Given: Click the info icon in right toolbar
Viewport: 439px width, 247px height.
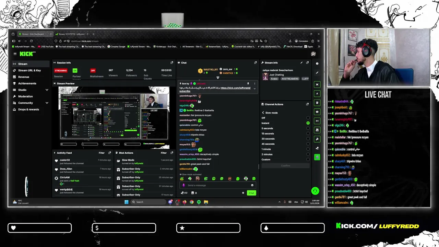Looking at the screenshot, I should 317,63.
